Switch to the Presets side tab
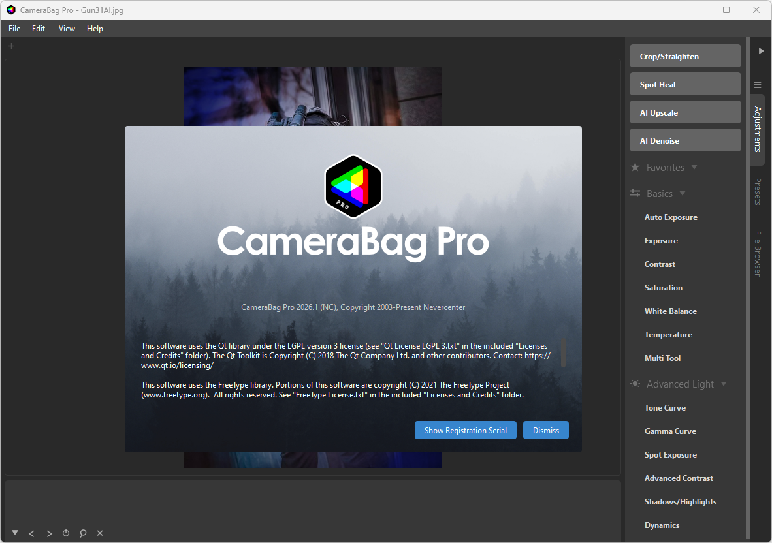Screen dimensions: 772x543 [758, 191]
